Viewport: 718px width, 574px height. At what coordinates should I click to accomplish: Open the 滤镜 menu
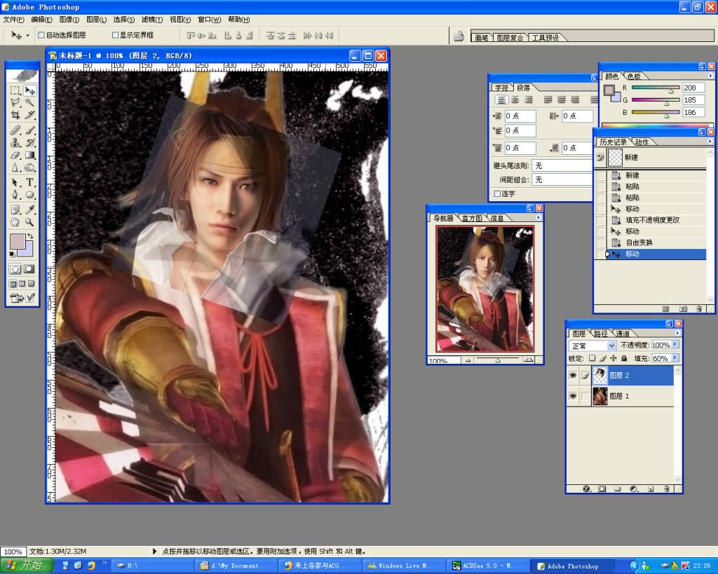151,20
